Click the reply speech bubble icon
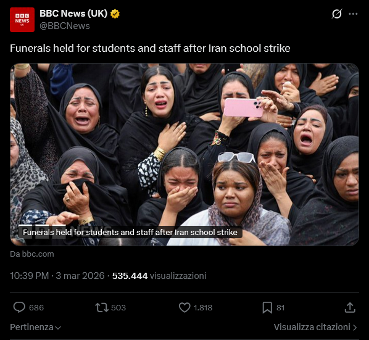This screenshot has height=340, width=369. [x=19, y=307]
